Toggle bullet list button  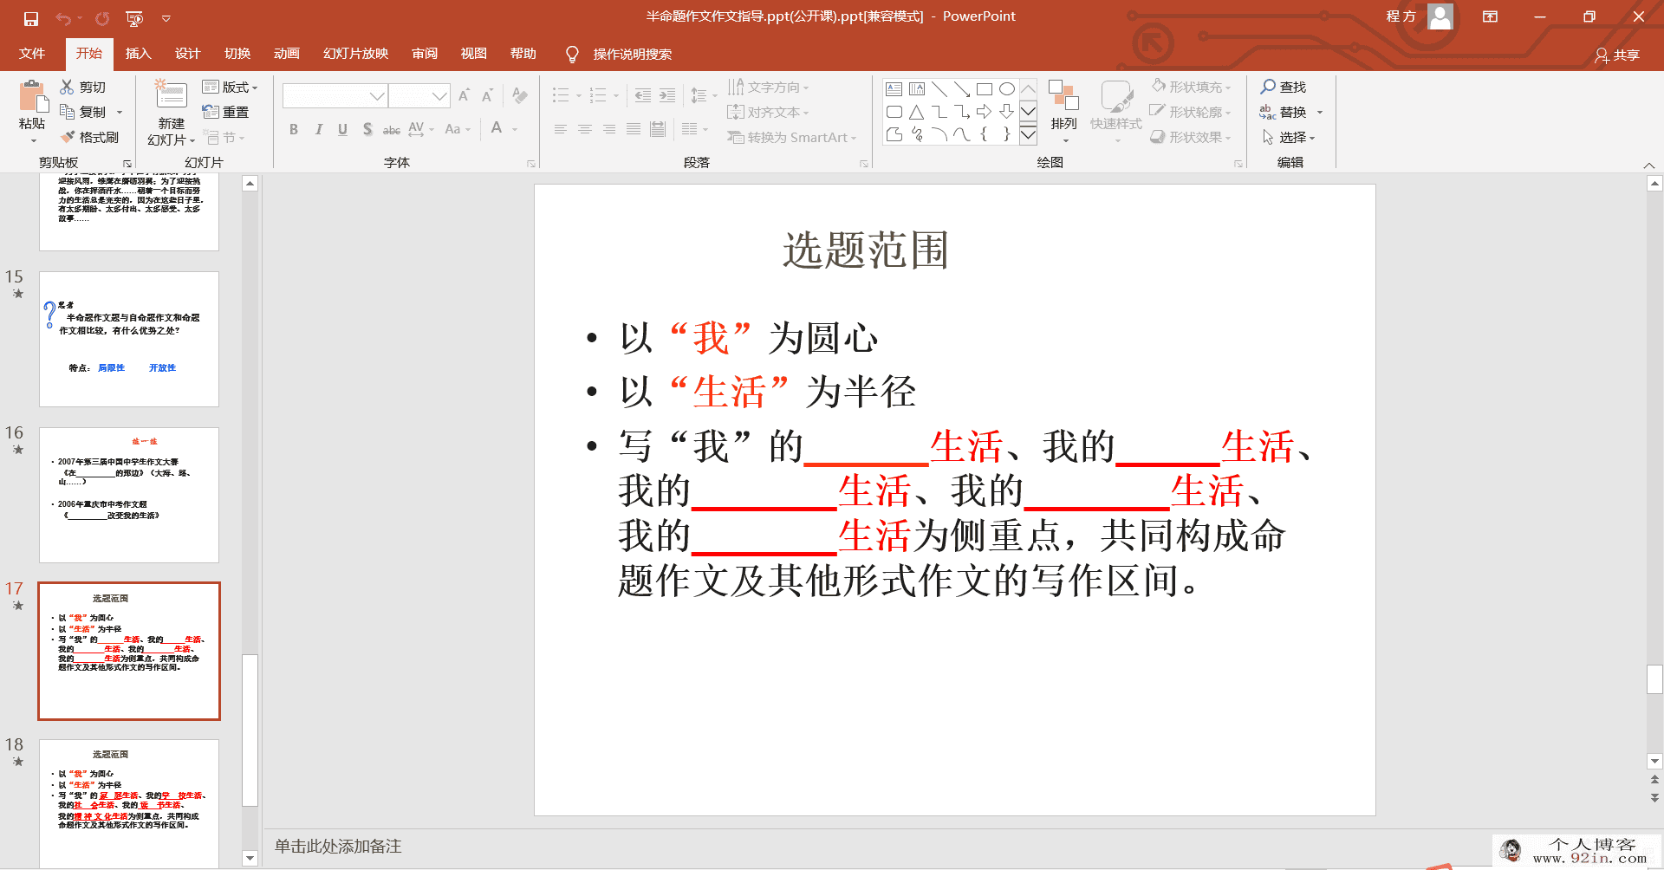561,95
